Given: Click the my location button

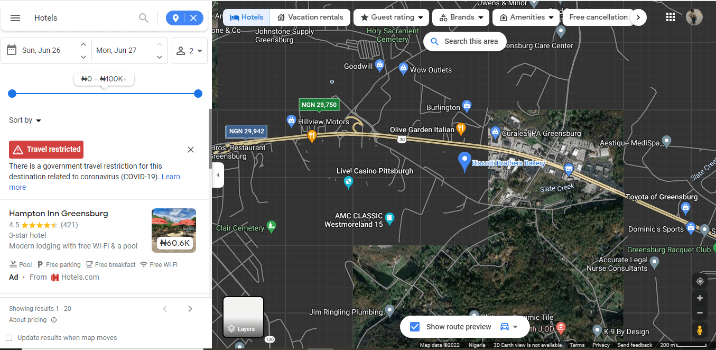Looking at the screenshot, I should pyautogui.click(x=700, y=281).
